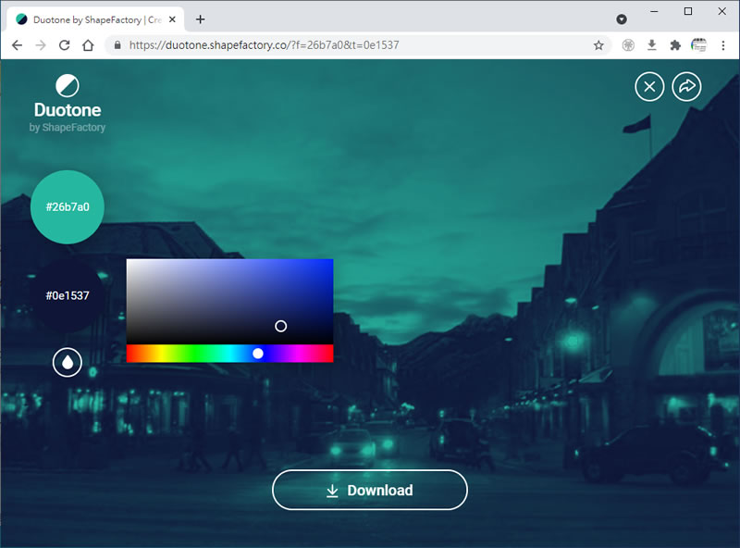Open the Chrome three-dot menu
The height and width of the screenshot is (548, 740).
[x=723, y=44]
